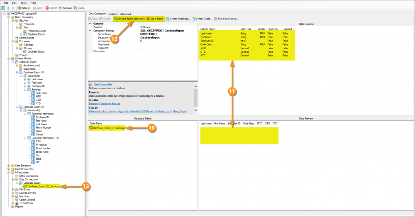The image size is (415, 217).
Task: Expand the Thread Pools tree node
Action: click(x=13, y=203)
